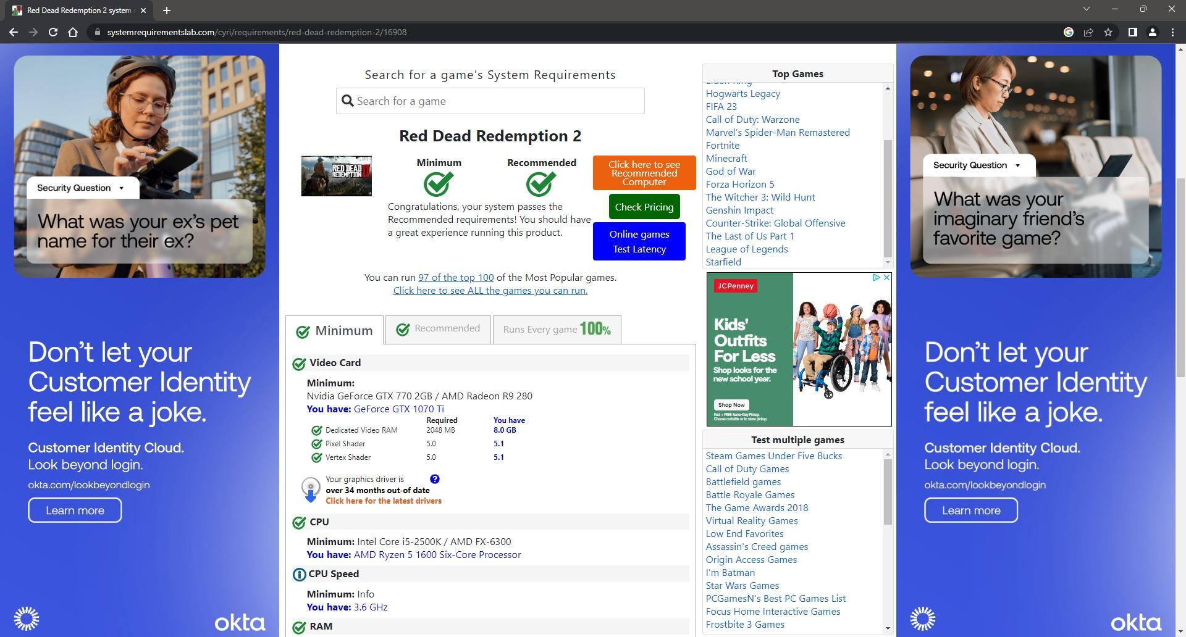Viewport: 1186px width, 637px height.
Task: Open the Runs Every game 100% tab
Action: [557, 329]
